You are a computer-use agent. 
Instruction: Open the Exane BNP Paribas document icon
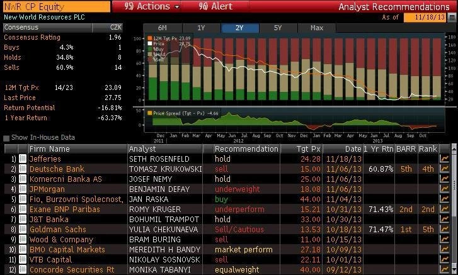pos(23,209)
